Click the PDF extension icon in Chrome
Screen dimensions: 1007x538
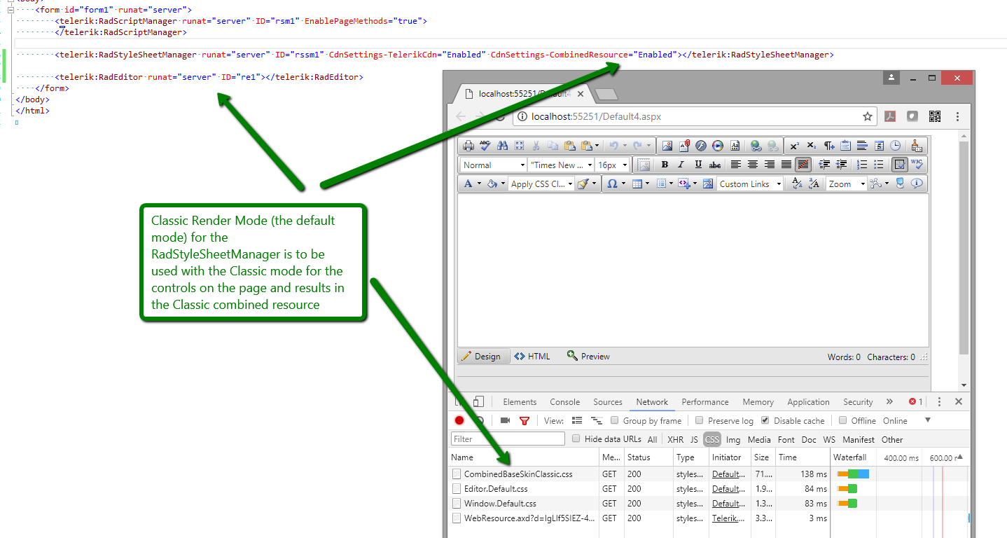pos(890,116)
